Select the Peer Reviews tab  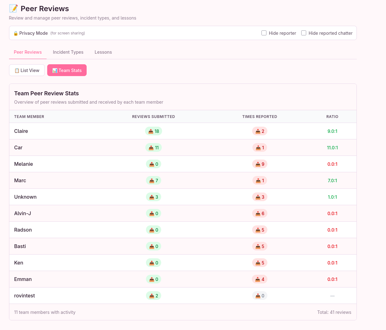coord(28,52)
